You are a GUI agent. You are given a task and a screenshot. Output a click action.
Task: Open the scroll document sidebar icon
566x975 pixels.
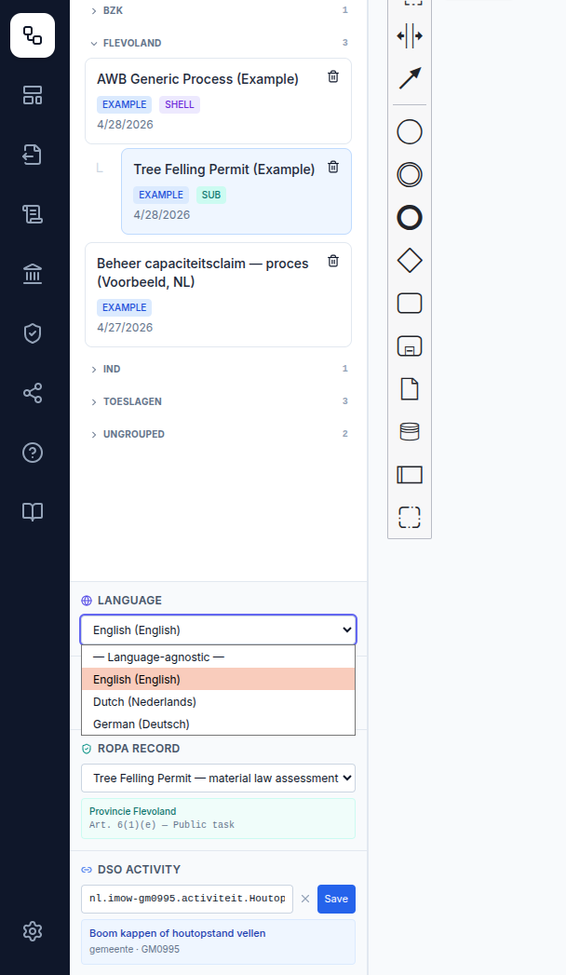tap(33, 214)
